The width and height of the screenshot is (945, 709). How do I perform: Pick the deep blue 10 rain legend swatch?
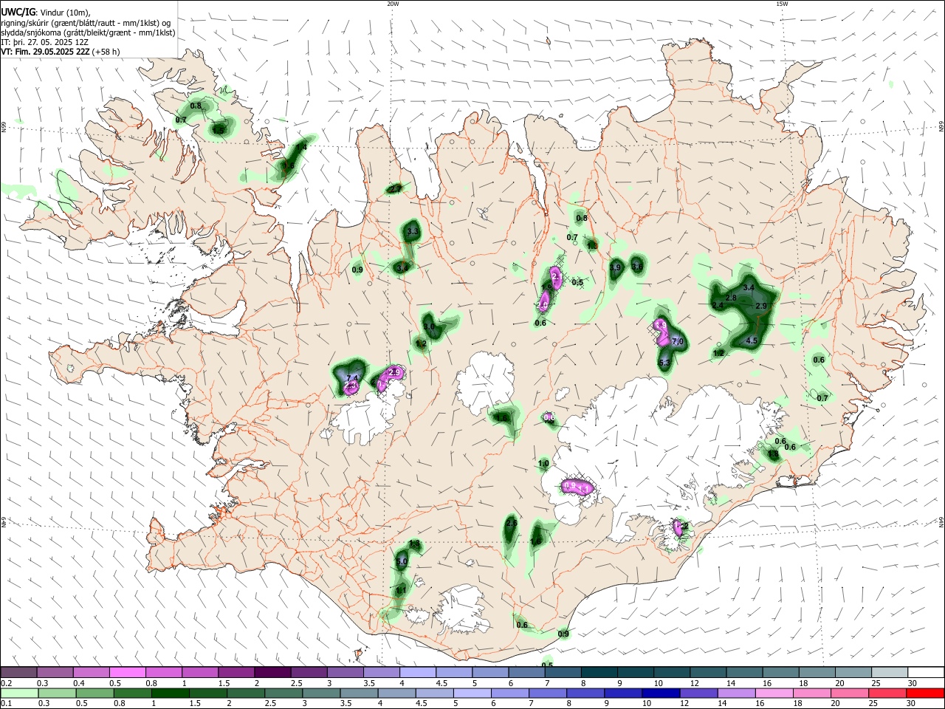pos(660,693)
